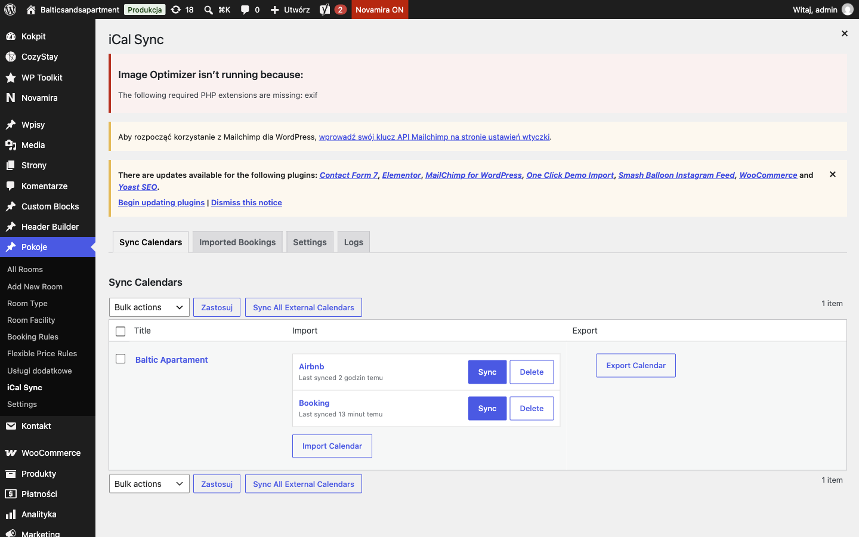
Task: Sync the Airbnb calendar
Action: [x=487, y=372]
